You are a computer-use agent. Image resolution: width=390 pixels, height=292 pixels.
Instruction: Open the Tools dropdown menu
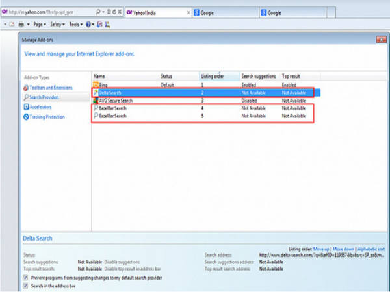pos(76,24)
